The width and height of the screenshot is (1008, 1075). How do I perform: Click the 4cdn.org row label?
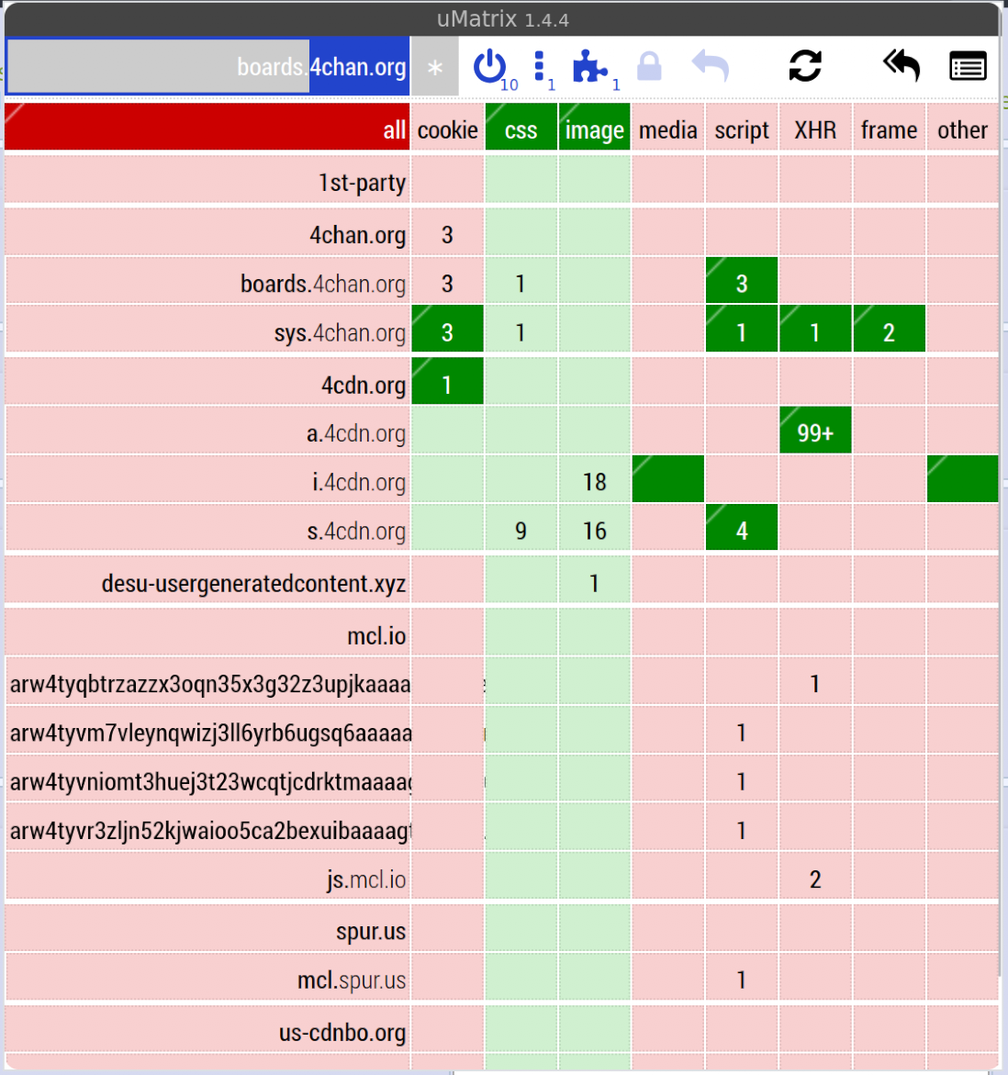click(207, 382)
